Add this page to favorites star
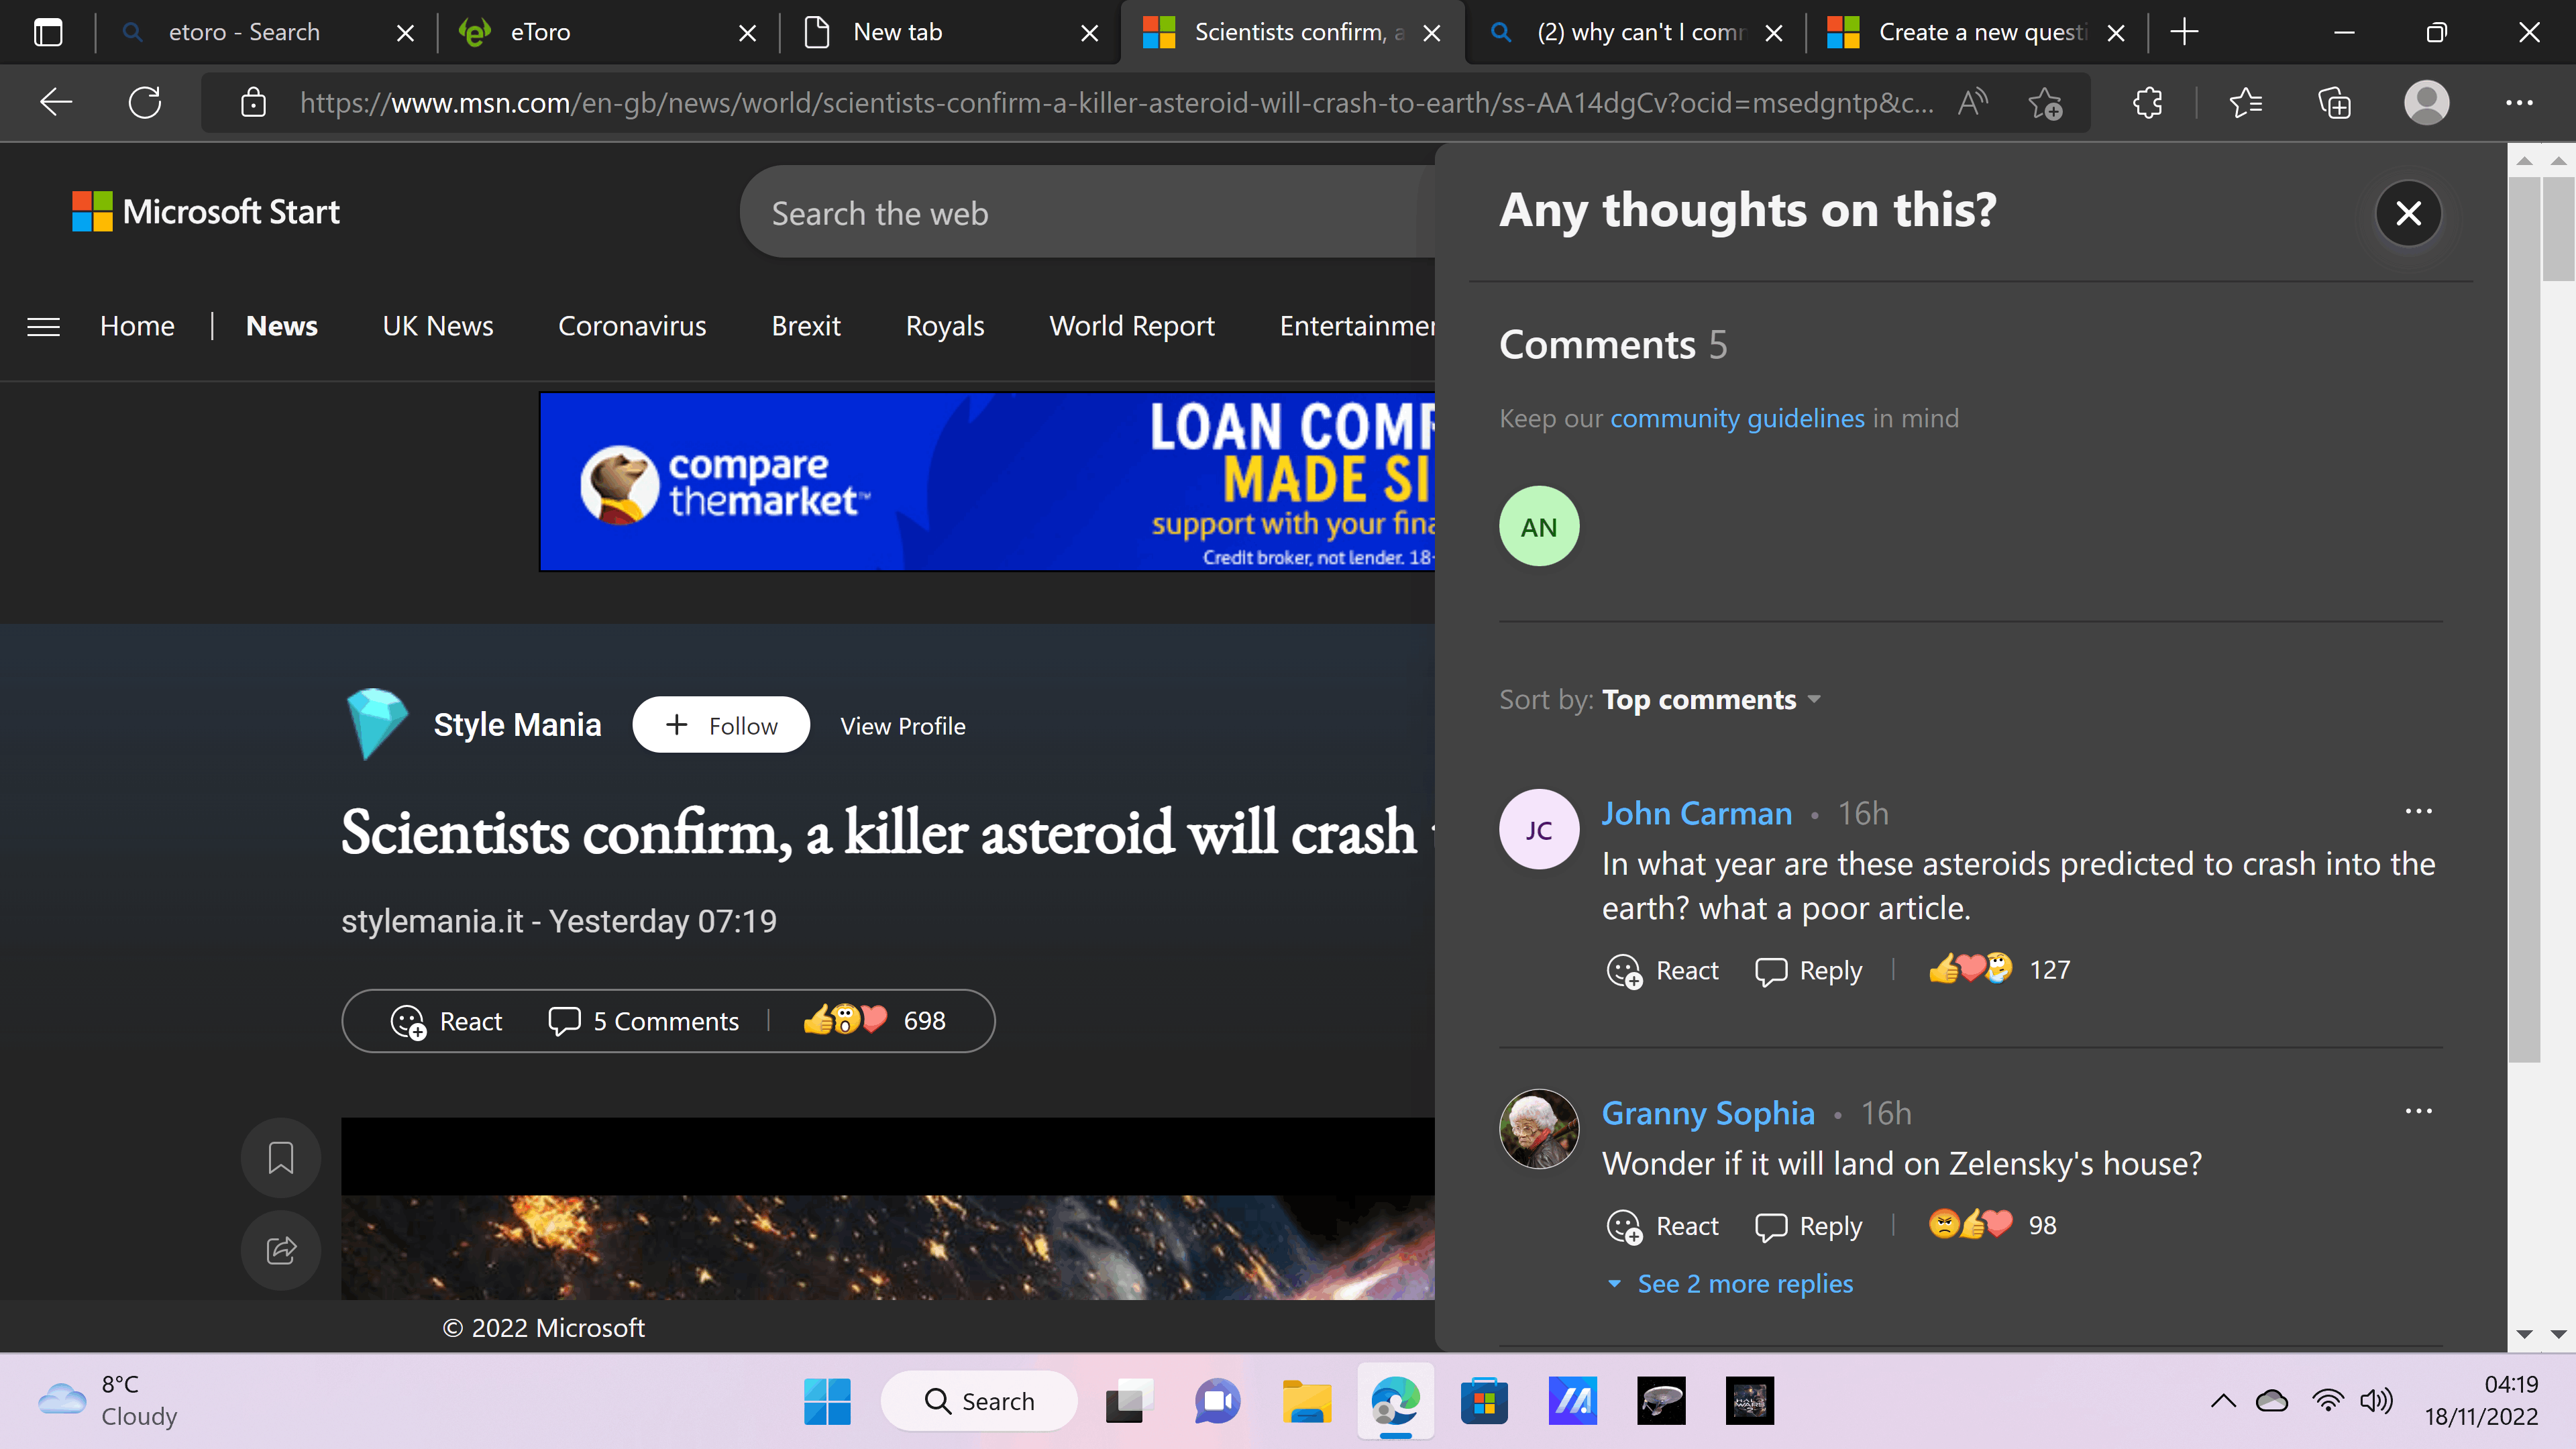 (x=2045, y=103)
